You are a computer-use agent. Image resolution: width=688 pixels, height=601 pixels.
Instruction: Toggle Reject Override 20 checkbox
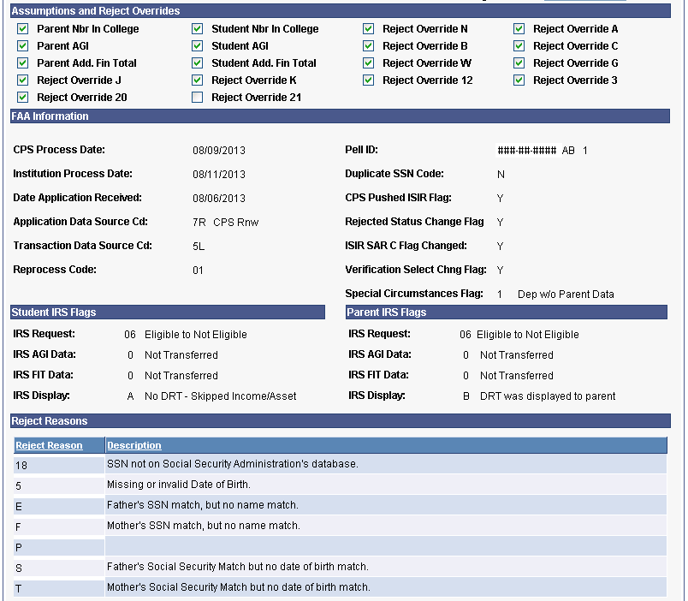23,98
